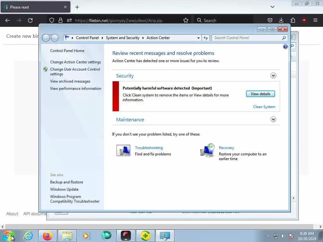Click the Pocket save icon in Firefox
This screenshot has height=242, width=323.
pos(270,20)
